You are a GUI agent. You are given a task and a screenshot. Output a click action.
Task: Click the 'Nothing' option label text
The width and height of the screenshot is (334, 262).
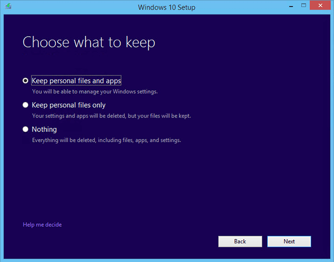pos(44,129)
